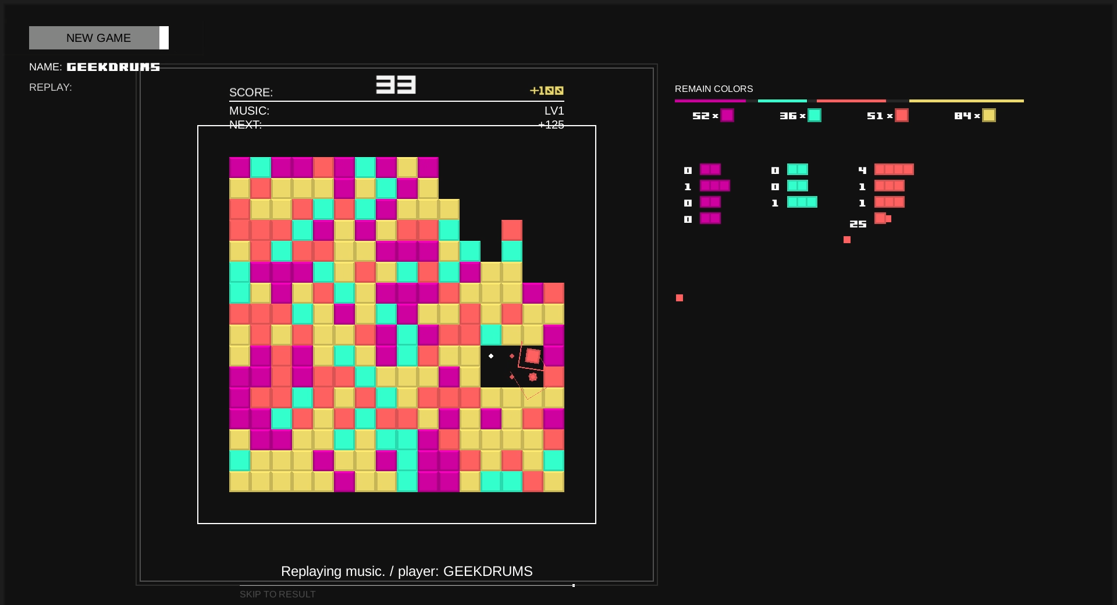Image resolution: width=1117 pixels, height=605 pixels.
Task: Click the red combo icon labeled 25
Action: (x=883, y=218)
